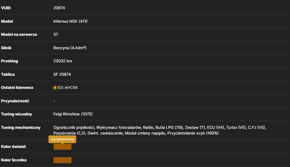Click the Przynależność row label
The width and height of the screenshot is (290, 167).
pyautogui.click(x=15, y=101)
